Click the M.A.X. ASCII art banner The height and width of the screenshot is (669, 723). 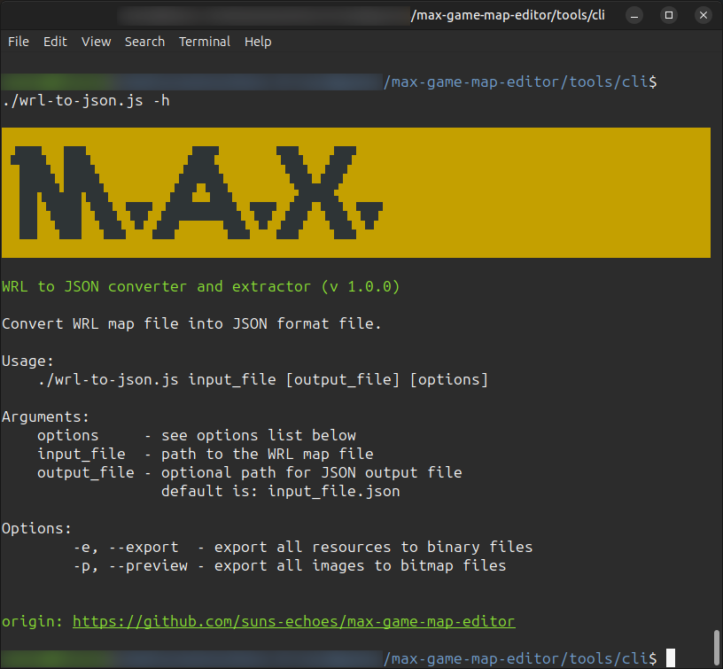click(195, 191)
